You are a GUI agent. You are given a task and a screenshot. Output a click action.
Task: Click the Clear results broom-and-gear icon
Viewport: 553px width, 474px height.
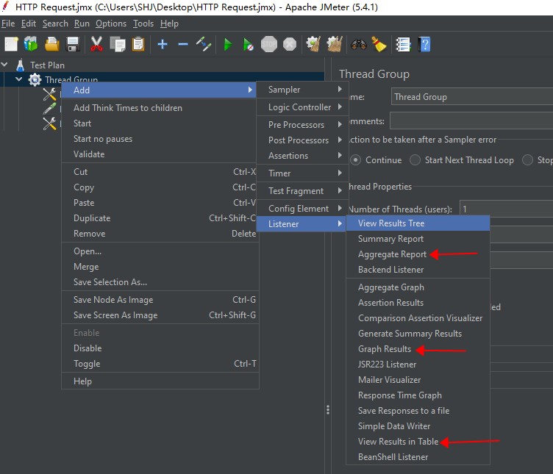(x=313, y=44)
